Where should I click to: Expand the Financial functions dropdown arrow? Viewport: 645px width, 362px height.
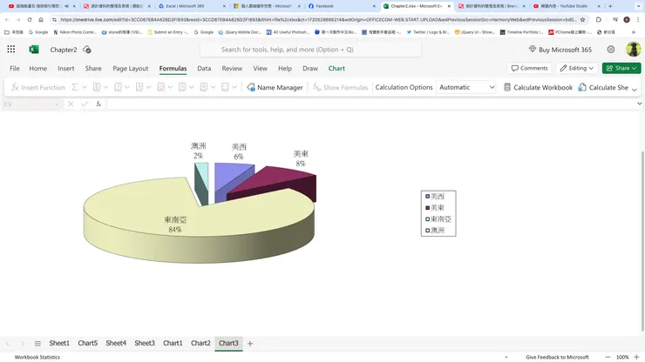click(x=105, y=87)
